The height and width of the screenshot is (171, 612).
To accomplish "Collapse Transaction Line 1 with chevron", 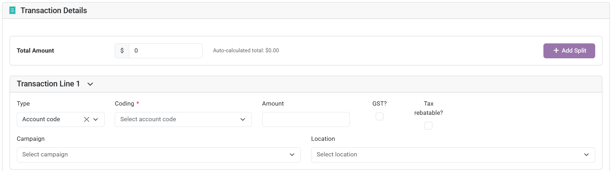I will pos(90,84).
